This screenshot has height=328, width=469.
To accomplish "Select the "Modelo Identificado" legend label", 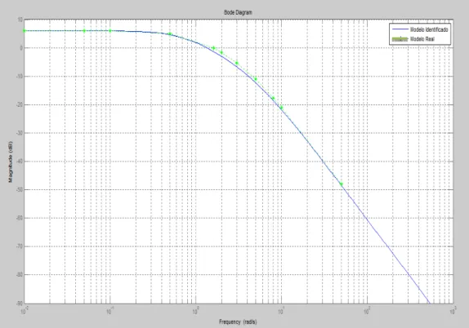I will tap(429, 29).
